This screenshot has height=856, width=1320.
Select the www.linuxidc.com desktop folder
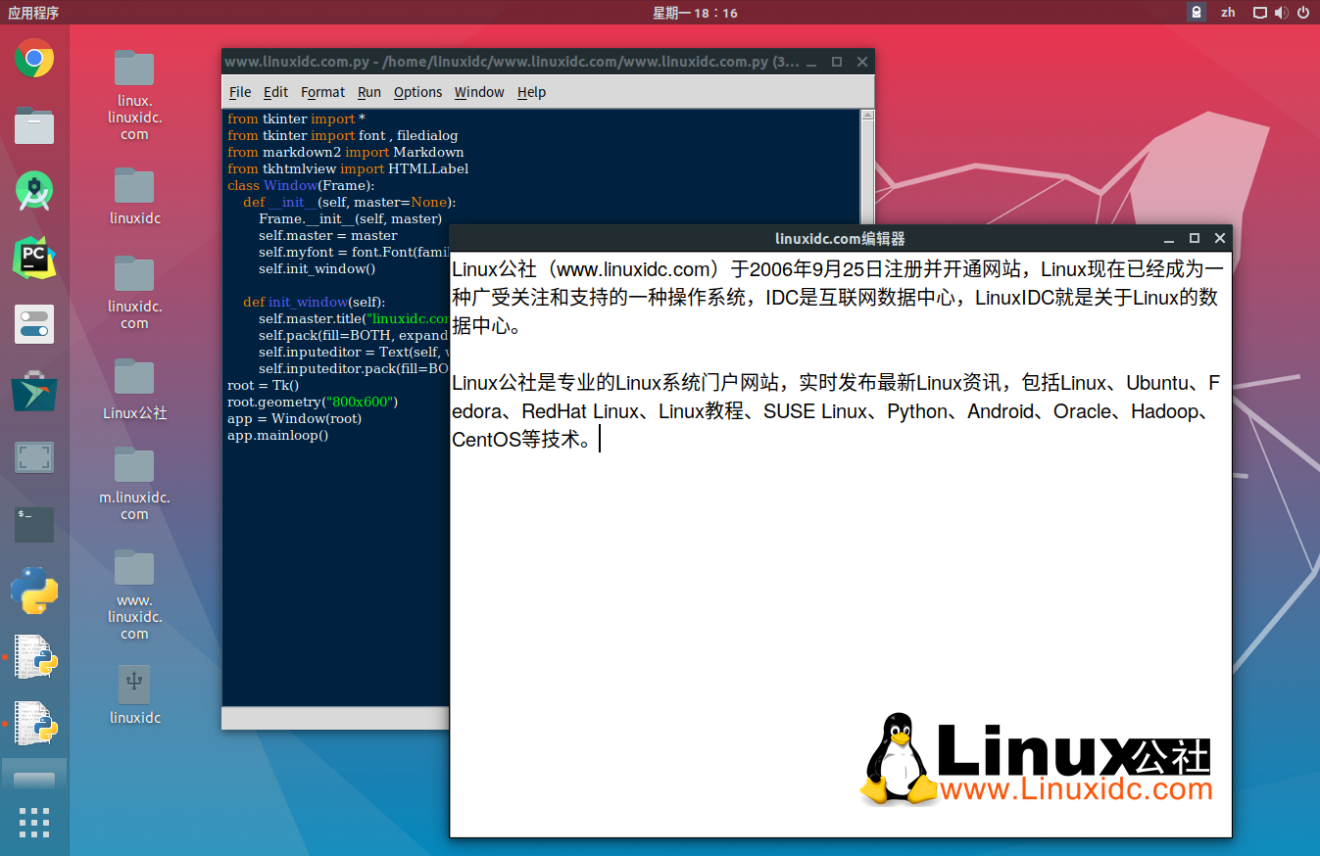coord(134,594)
